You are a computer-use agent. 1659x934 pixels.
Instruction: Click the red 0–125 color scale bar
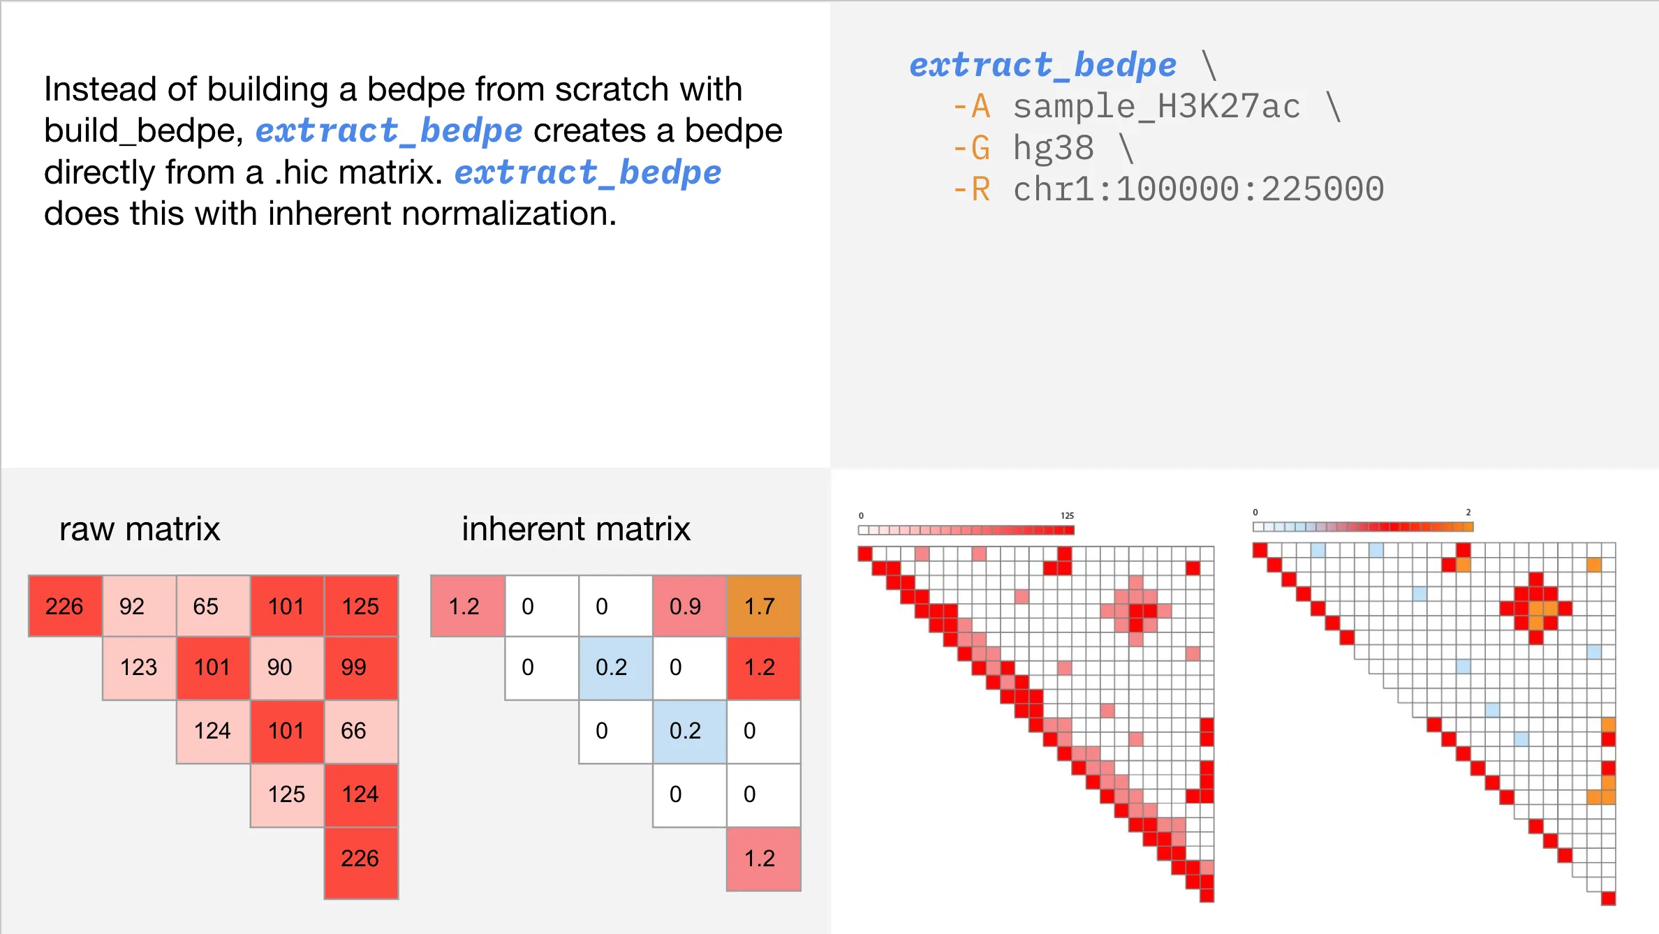[x=966, y=530]
